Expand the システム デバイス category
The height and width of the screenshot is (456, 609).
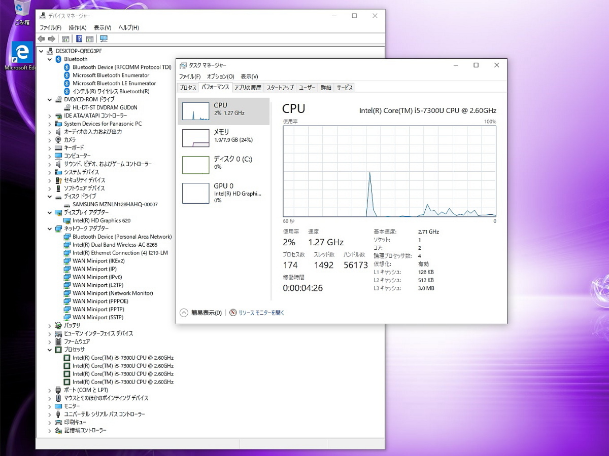pyautogui.click(x=50, y=172)
